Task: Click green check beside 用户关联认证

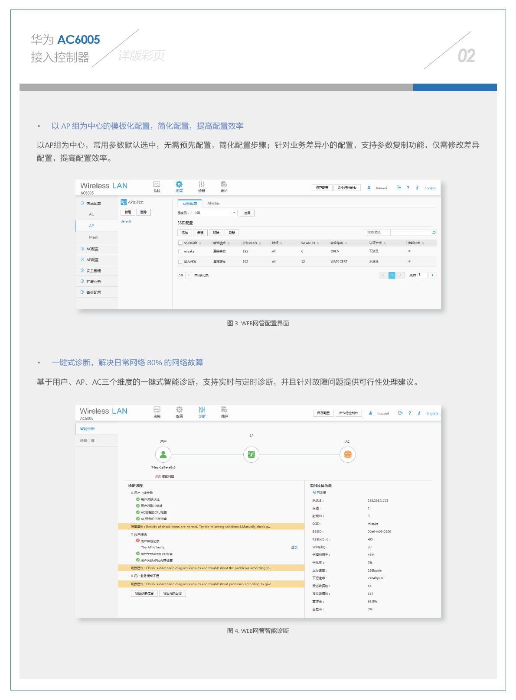Action: (x=138, y=499)
